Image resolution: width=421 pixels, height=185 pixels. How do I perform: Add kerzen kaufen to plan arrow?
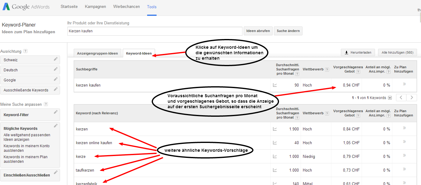404,84
